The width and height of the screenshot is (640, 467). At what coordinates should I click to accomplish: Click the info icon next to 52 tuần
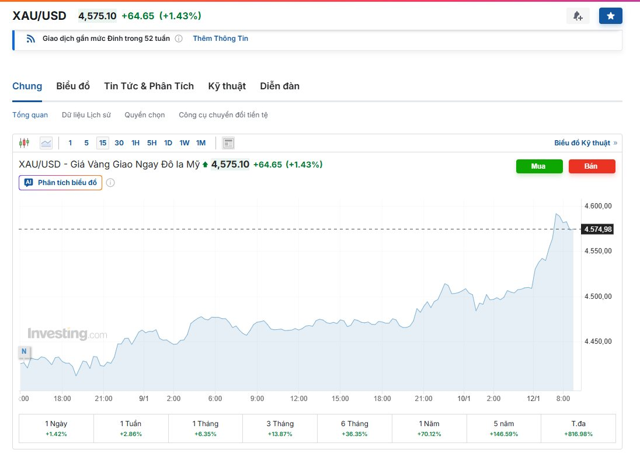[179, 39]
